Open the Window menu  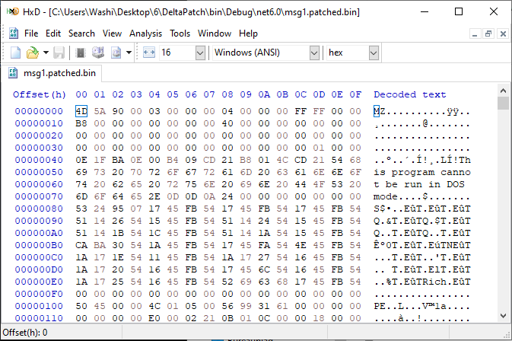click(215, 33)
